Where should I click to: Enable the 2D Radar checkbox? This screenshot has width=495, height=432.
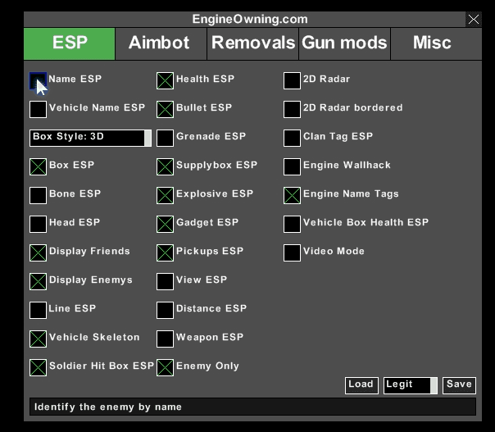pos(293,80)
